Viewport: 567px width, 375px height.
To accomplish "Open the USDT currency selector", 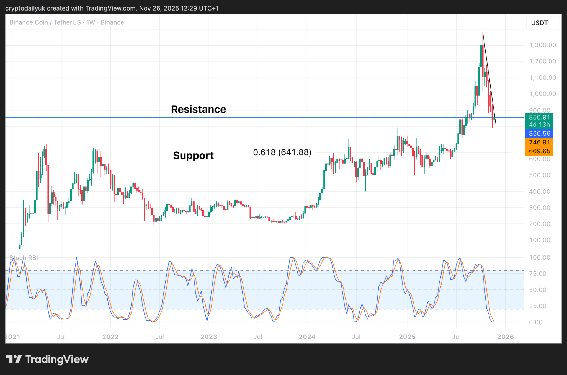I will (x=539, y=23).
